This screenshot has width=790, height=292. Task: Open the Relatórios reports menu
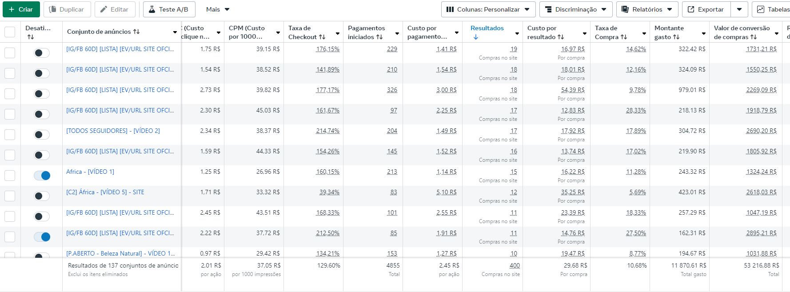click(646, 9)
